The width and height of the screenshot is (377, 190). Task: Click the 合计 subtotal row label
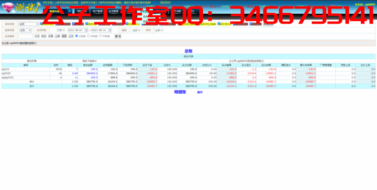click(x=32, y=82)
